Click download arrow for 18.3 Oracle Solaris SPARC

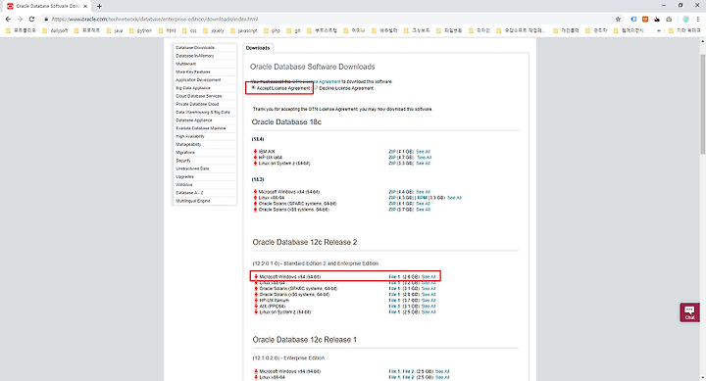click(x=255, y=204)
